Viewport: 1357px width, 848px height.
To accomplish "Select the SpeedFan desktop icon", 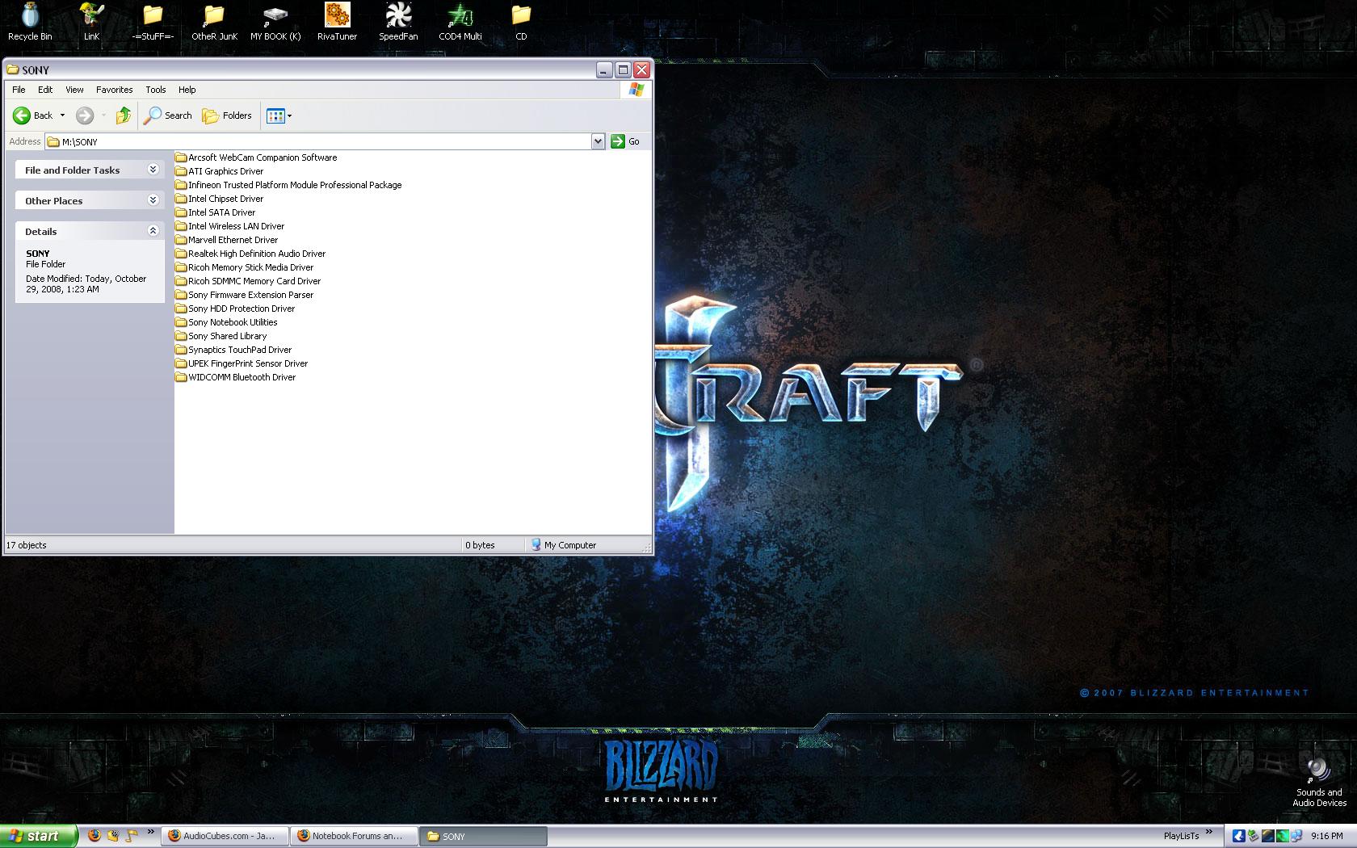I will (398, 23).
